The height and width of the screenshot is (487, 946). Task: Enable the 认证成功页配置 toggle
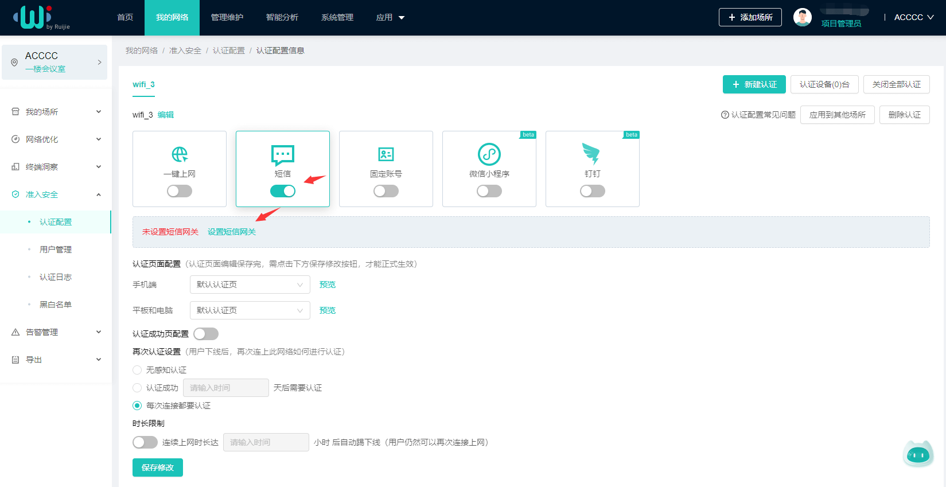[x=206, y=334]
